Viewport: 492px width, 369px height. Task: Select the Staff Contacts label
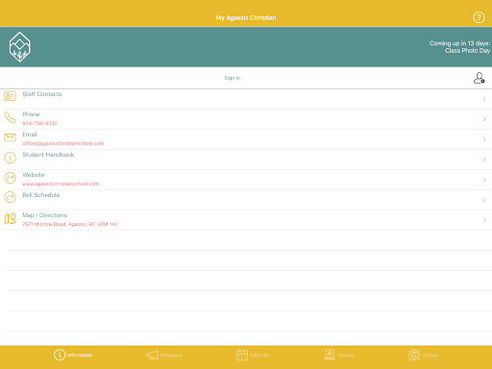pos(42,94)
